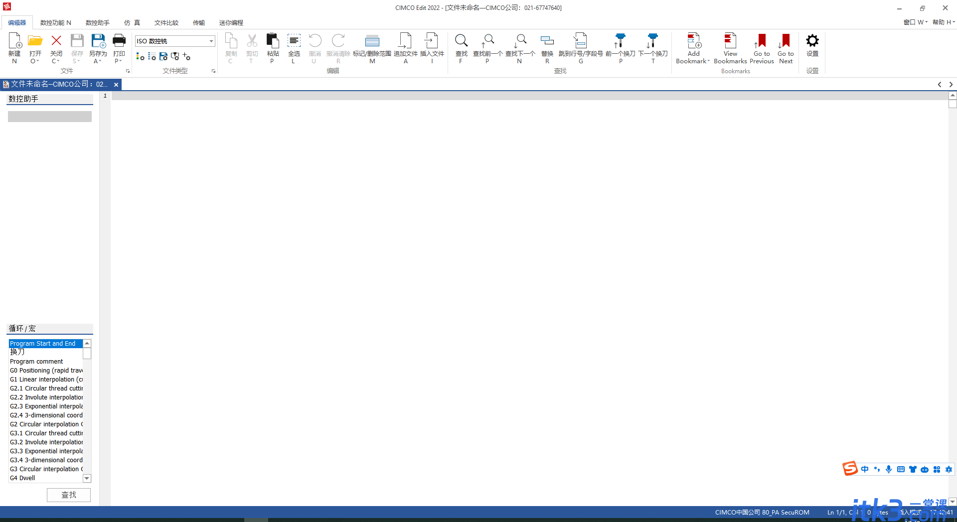Select G0 Positioning macro

(x=45, y=371)
